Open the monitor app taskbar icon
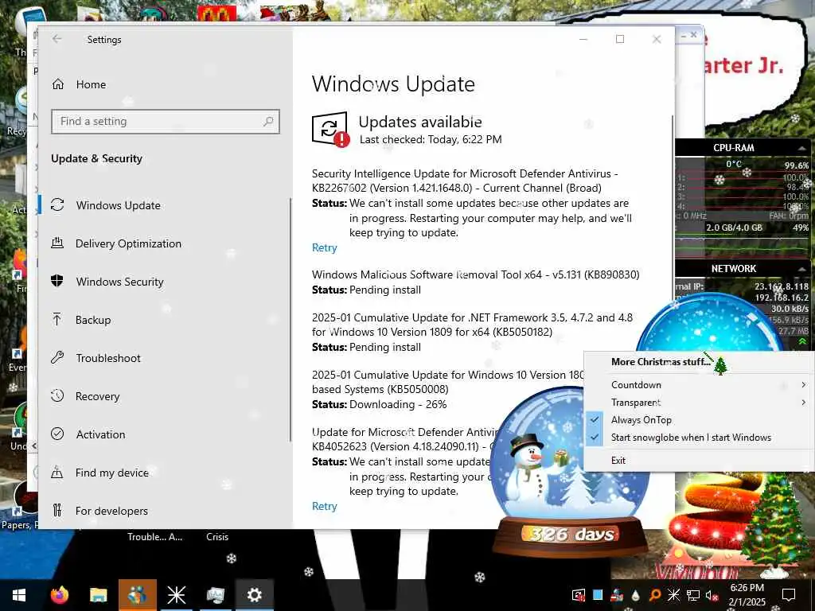The height and width of the screenshot is (611, 815). tap(215, 595)
